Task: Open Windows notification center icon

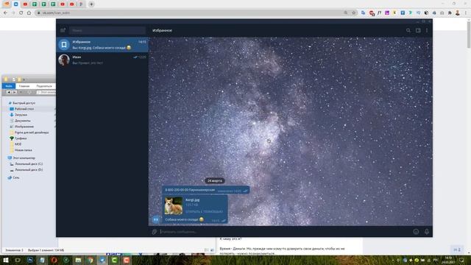Action: 461,260
